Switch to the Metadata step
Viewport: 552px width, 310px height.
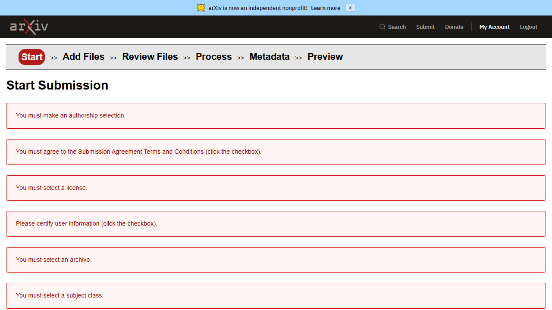click(270, 57)
